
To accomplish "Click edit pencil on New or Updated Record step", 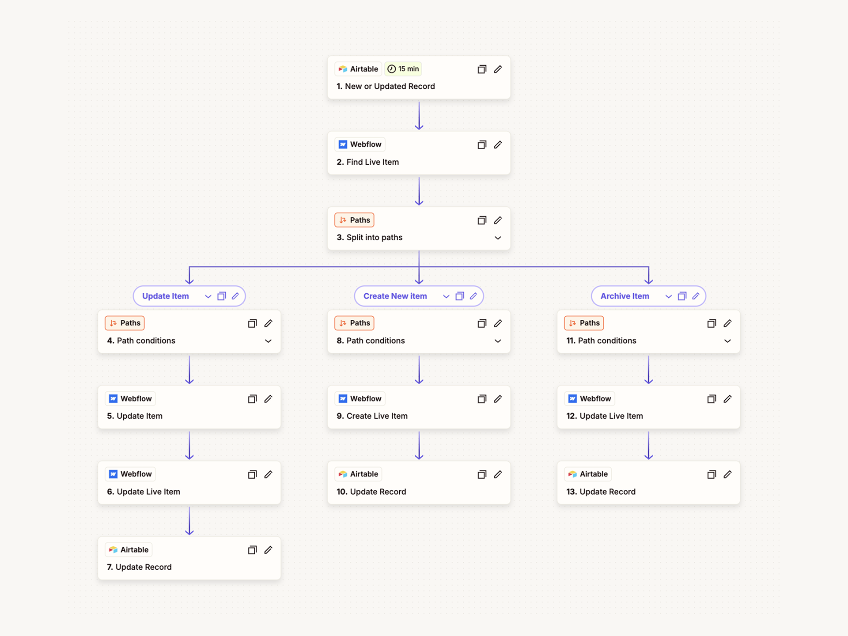I will point(498,69).
